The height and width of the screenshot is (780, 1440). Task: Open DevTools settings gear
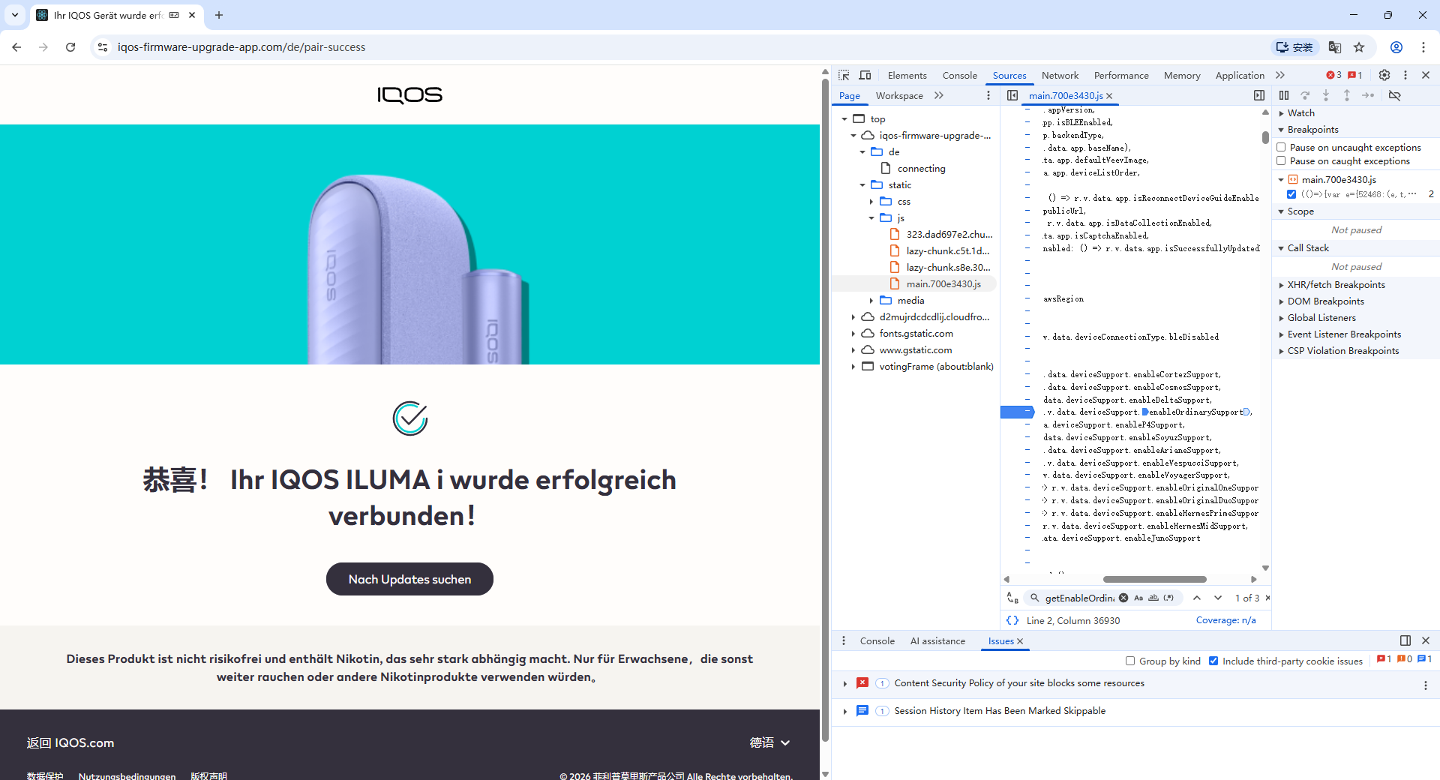pyautogui.click(x=1384, y=75)
